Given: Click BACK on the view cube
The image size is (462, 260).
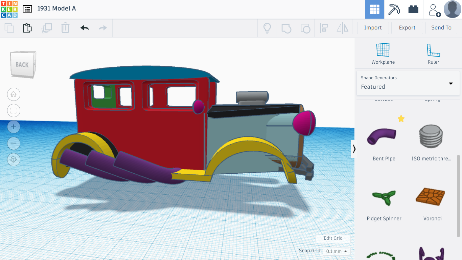Looking at the screenshot, I should click(22, 64).
